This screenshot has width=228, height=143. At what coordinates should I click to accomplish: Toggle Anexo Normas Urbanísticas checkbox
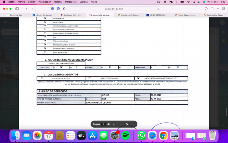pos(139,78)
